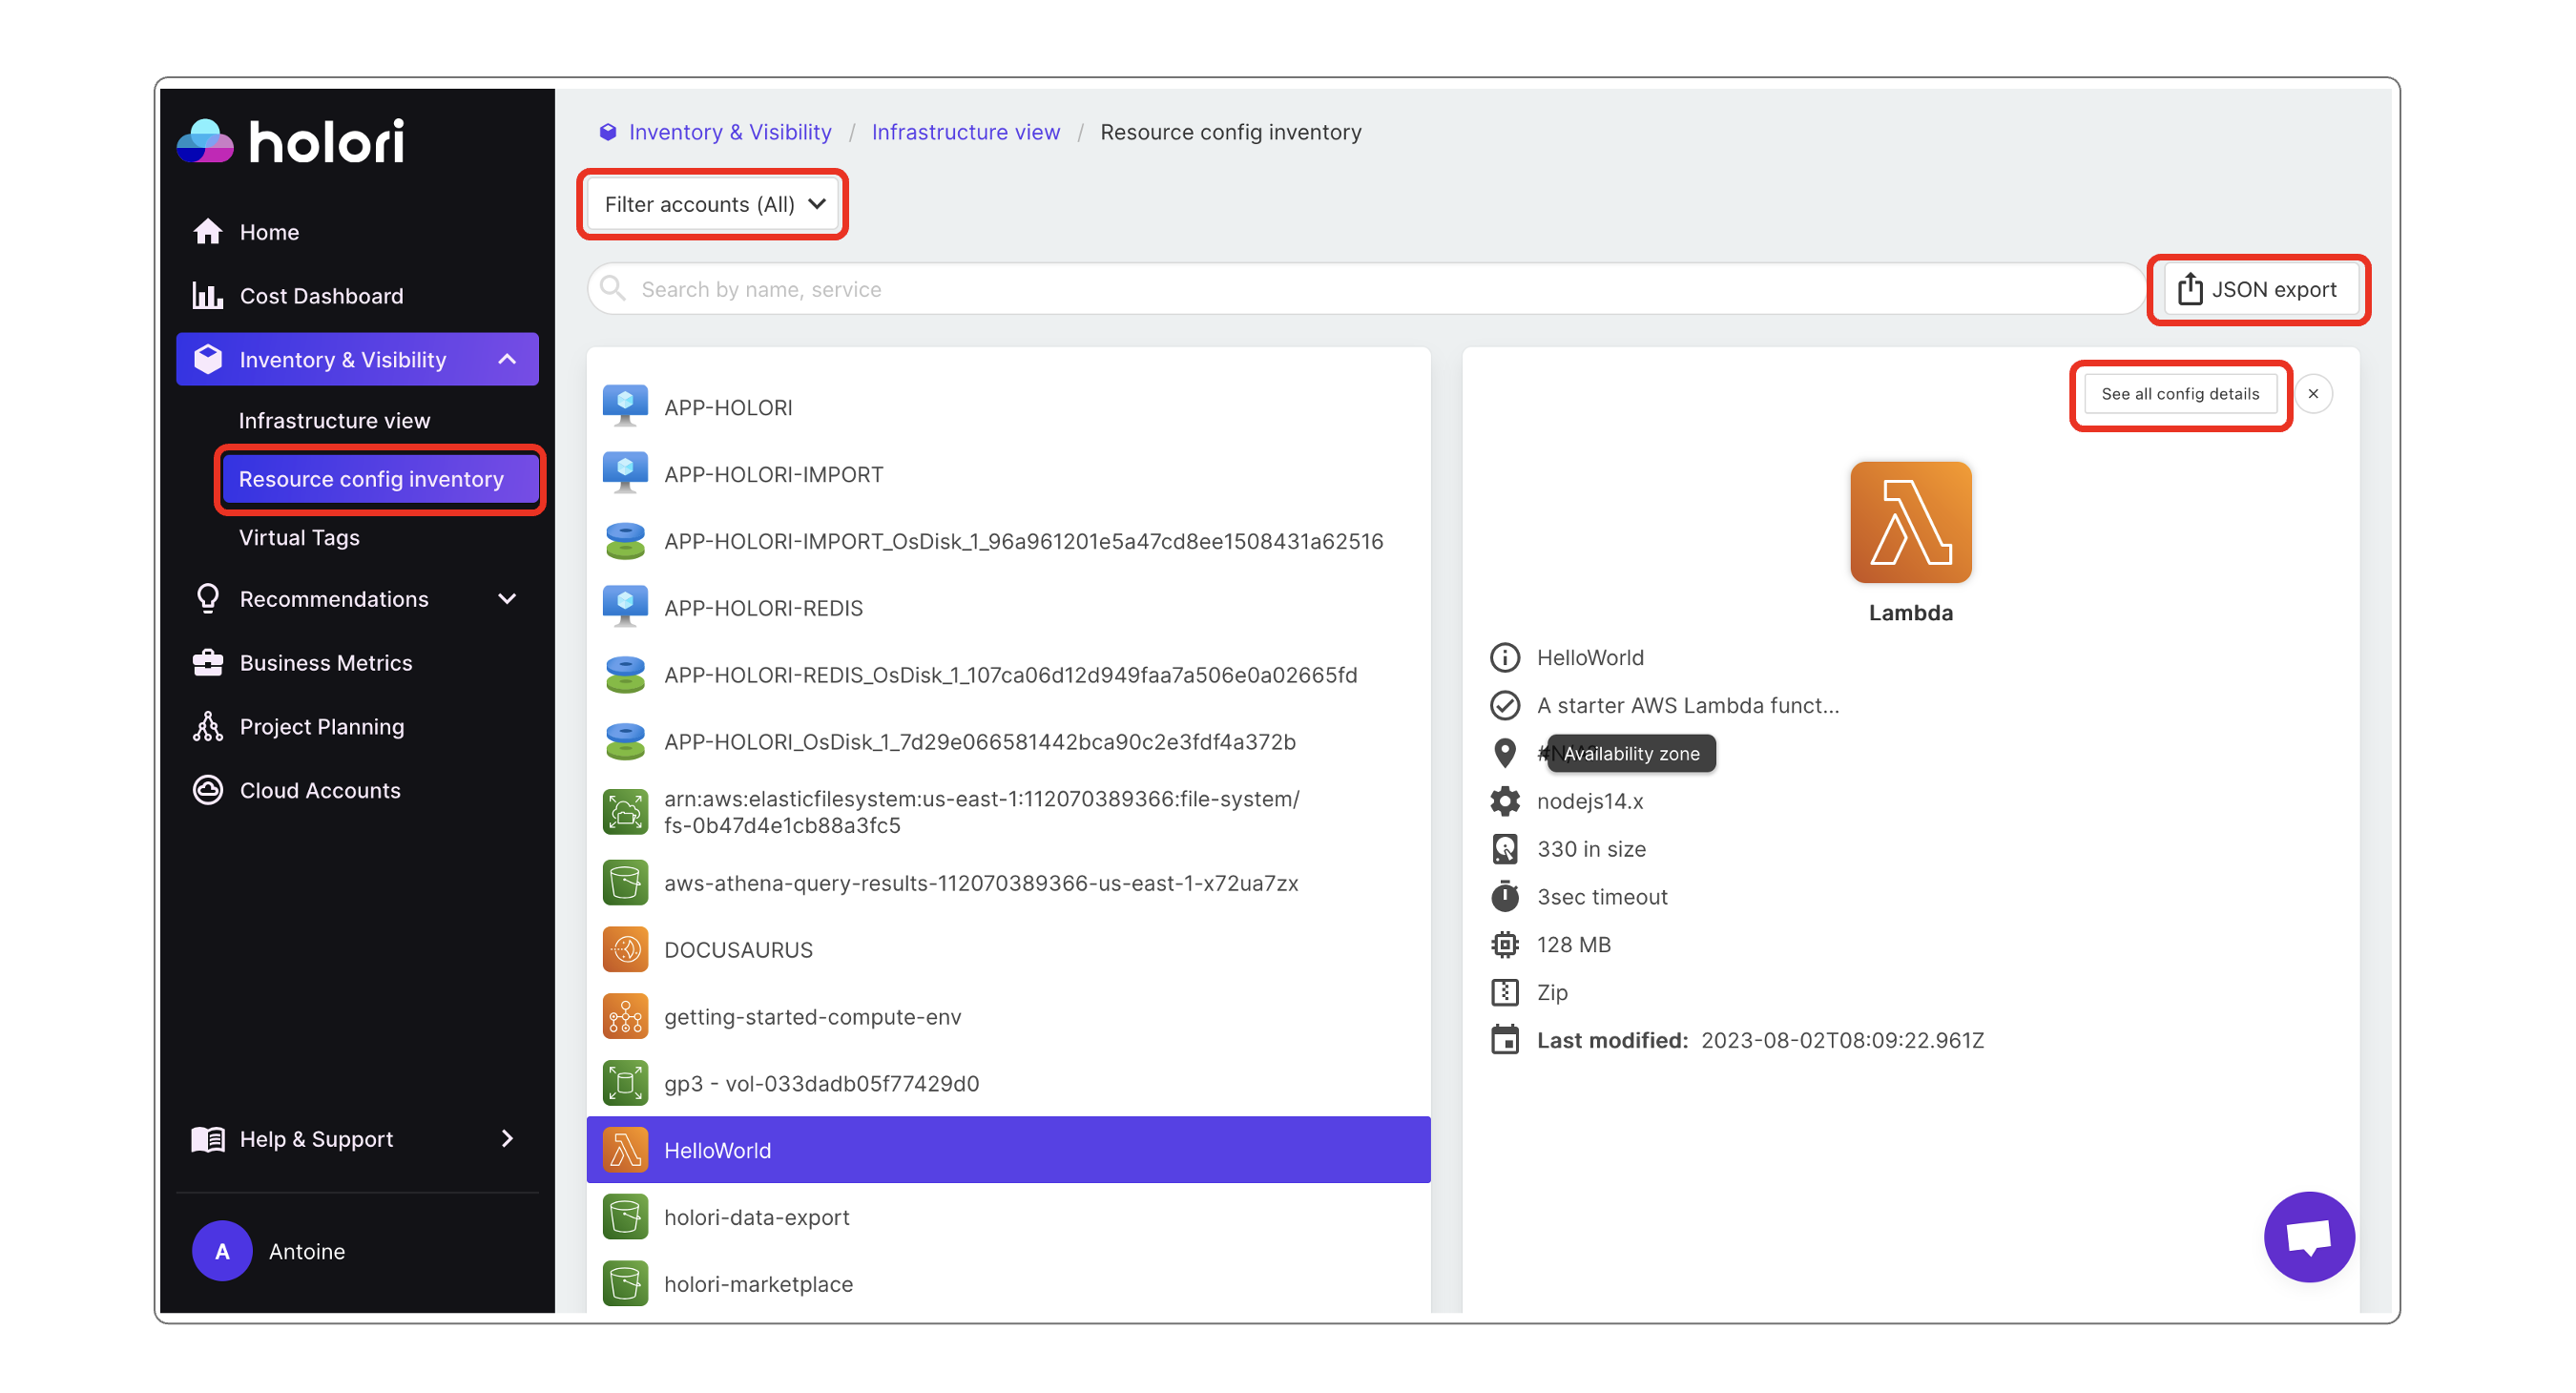Click the HelloWorld Lambda list icon
This screenshot has width=2576, height=1393.
coord(625,1151)
